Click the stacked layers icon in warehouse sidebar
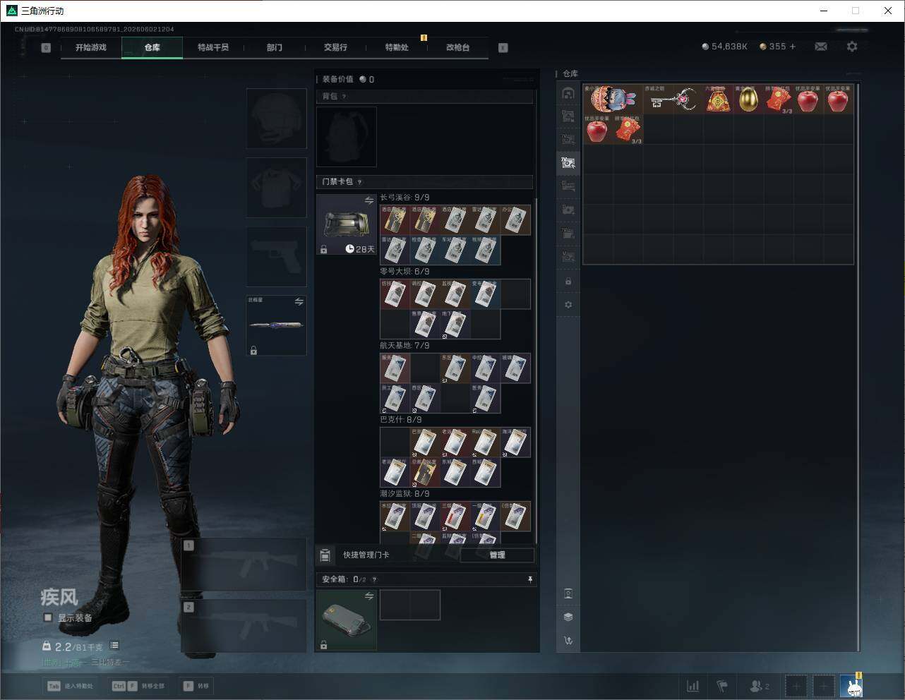The height and width of the screenshot is (700, 905). pyautogui.click(x=568, y=617)
